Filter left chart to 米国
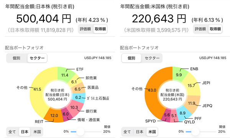The width and height of the screenshot is (230, 138). tap(37, 132)
